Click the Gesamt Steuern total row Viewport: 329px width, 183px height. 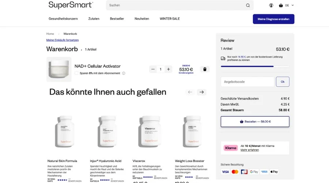click(x=255, y=110)
